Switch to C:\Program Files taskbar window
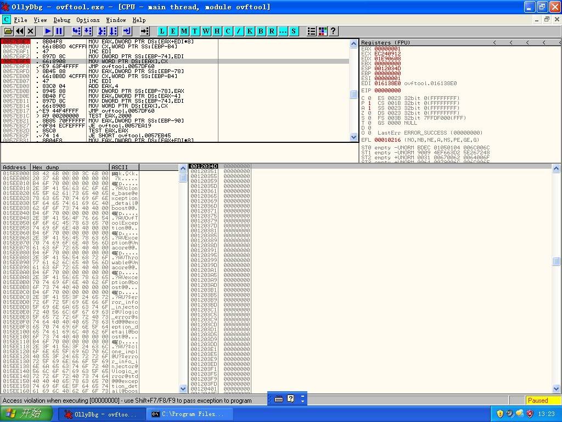The image size is (562, 422). coord(190,414)
